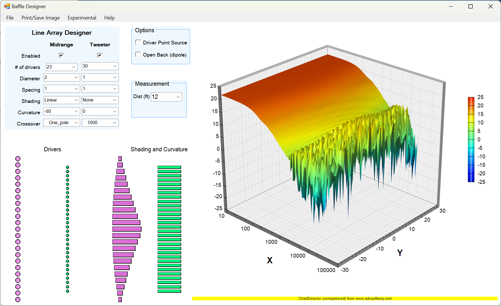Toggle the Midrange Enabled checkbox
501x306 pixels.
(x=61, y=55)
